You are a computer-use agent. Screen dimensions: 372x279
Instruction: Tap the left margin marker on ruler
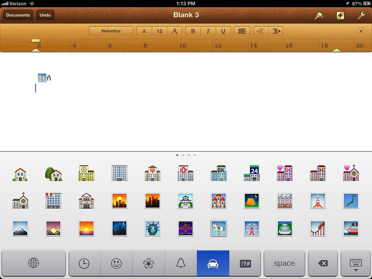(35, 49)
